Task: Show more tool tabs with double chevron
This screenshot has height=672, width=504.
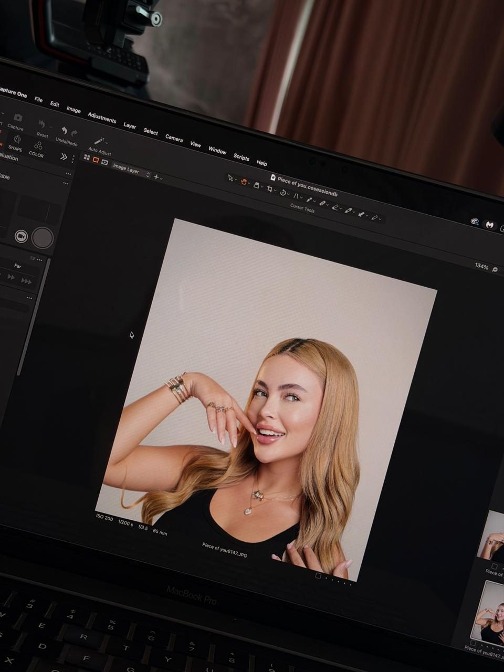Action: [64, 156]
